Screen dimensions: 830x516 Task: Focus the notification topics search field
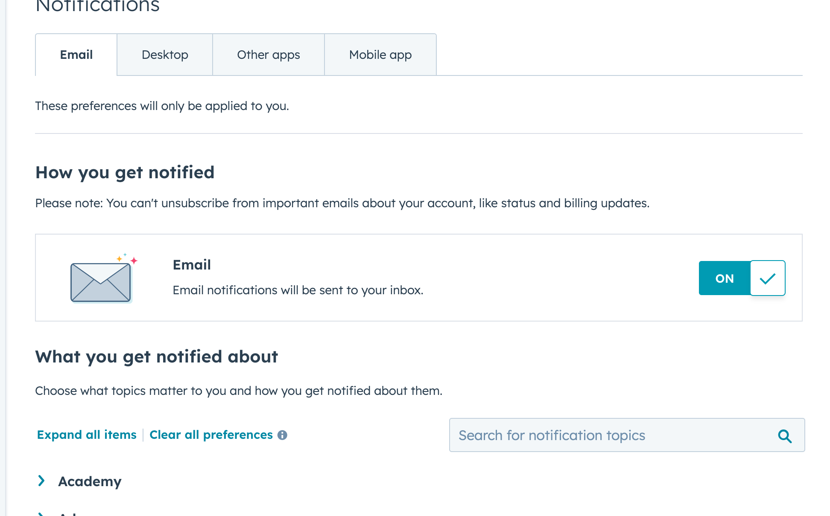coord(598,435)
